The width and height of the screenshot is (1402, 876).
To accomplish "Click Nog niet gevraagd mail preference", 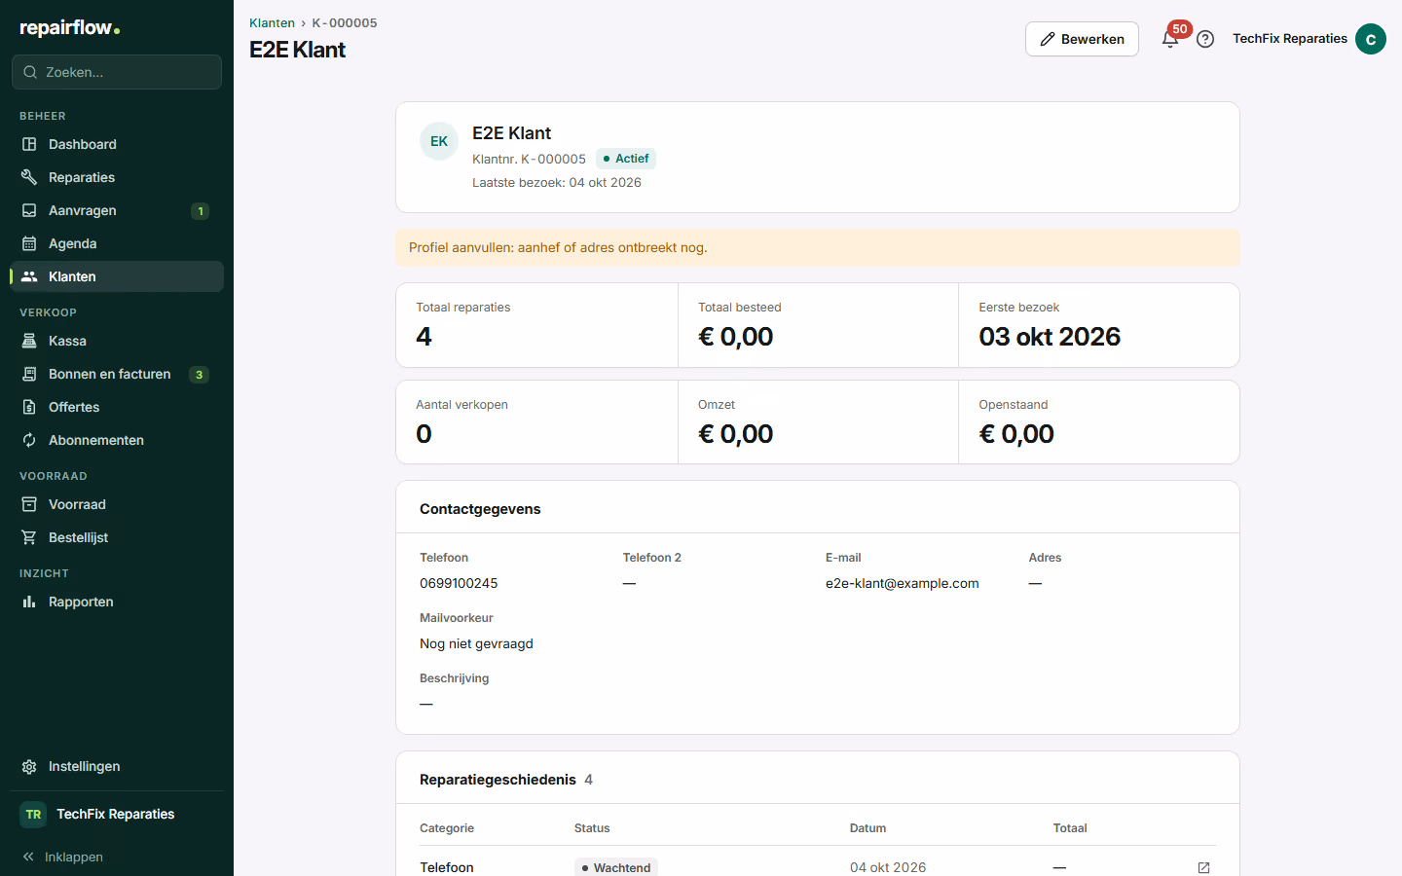I will point(476,643).
